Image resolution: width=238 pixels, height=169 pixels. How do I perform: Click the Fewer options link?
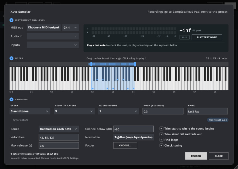[21, 120]
